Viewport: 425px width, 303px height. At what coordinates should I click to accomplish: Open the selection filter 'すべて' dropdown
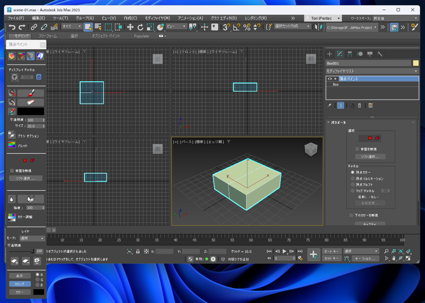tap(72, 26)
